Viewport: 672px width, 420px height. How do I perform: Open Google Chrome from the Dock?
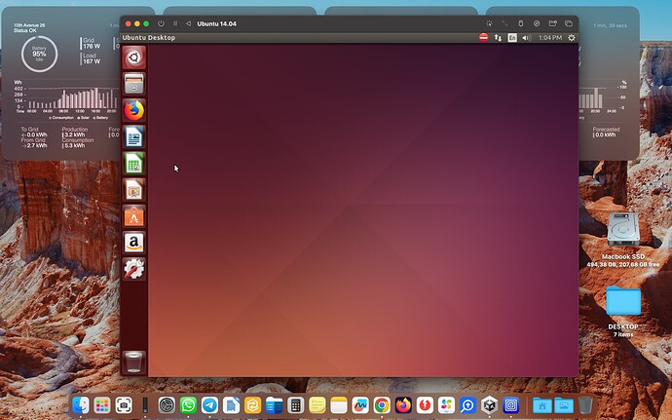(382, 405)
